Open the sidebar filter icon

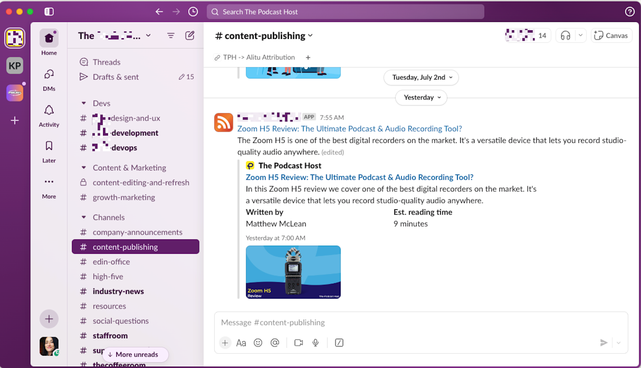(171, 36)
